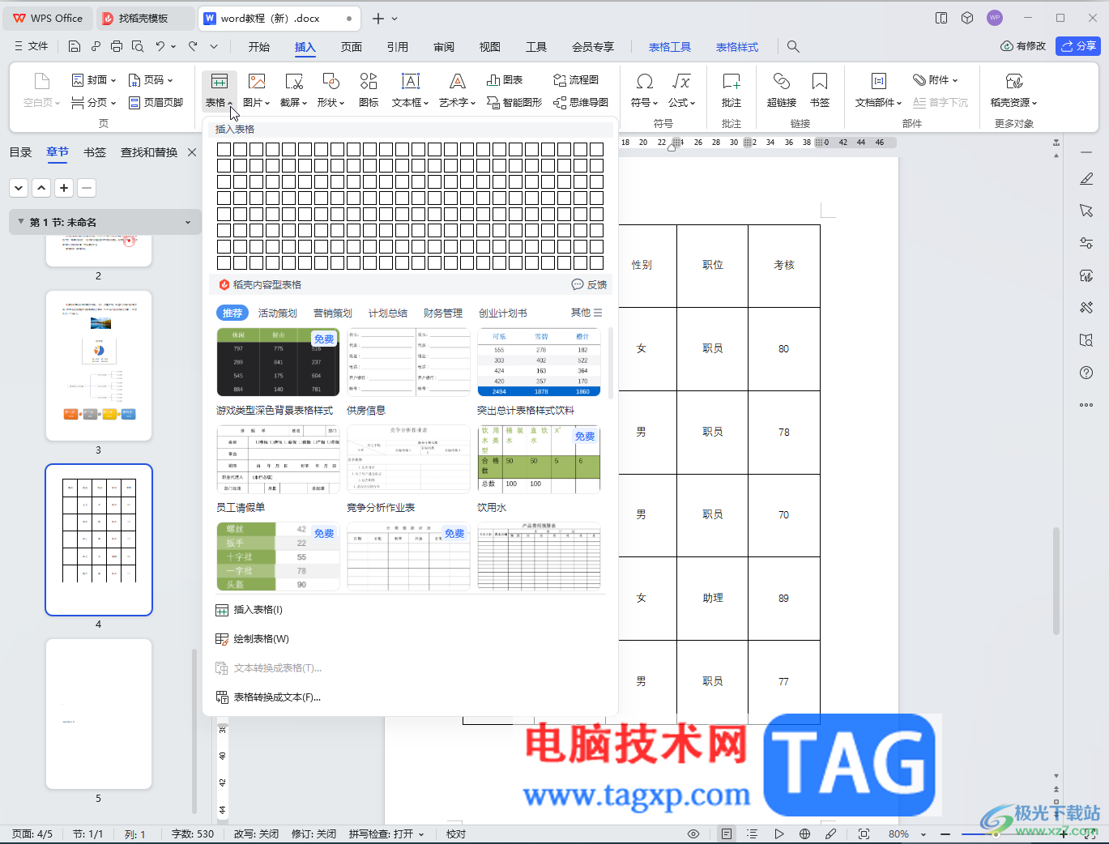Click the web layout globe icon in status bar
Screen dimensions: 1109x844
804,833
